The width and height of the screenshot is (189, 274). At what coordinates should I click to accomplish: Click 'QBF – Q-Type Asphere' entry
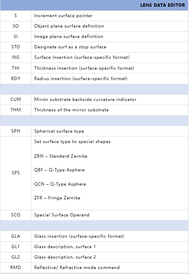pos(59,170)
